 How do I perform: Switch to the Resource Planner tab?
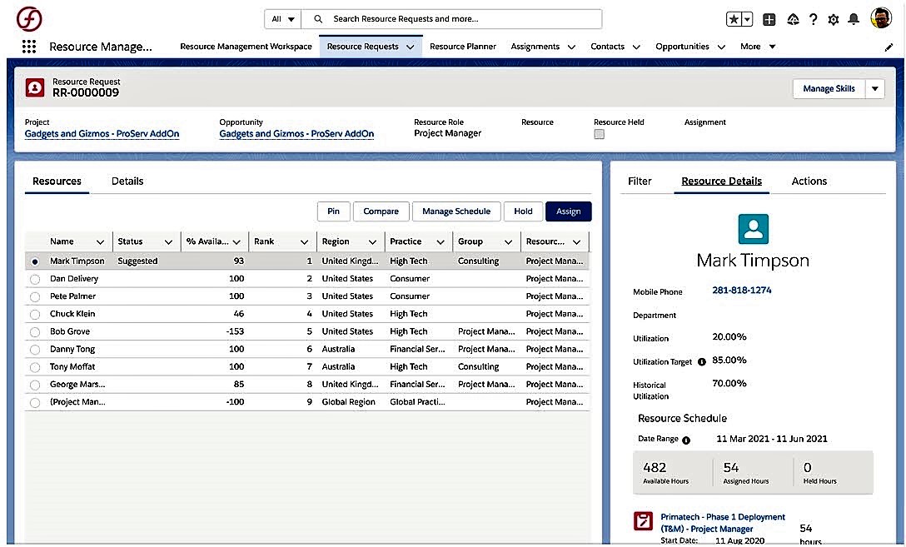coord(462,47)
